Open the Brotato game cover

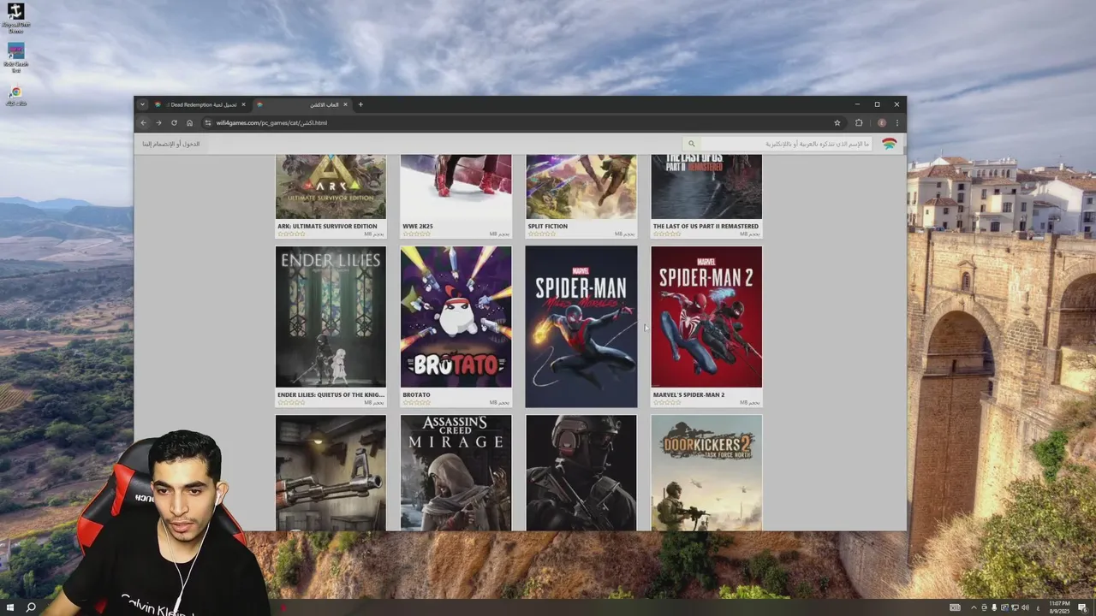coord(456,317)
